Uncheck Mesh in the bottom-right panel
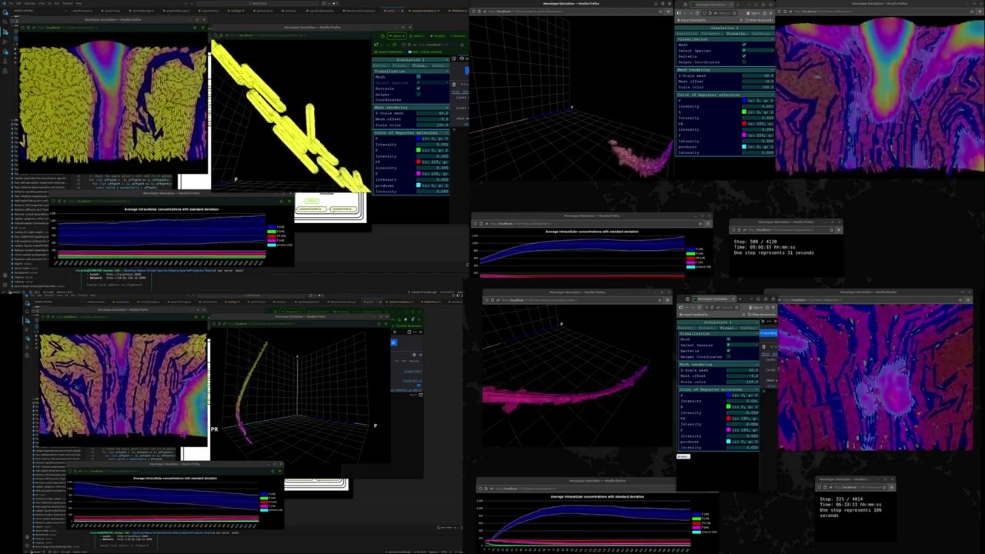 tap(729, 339)
